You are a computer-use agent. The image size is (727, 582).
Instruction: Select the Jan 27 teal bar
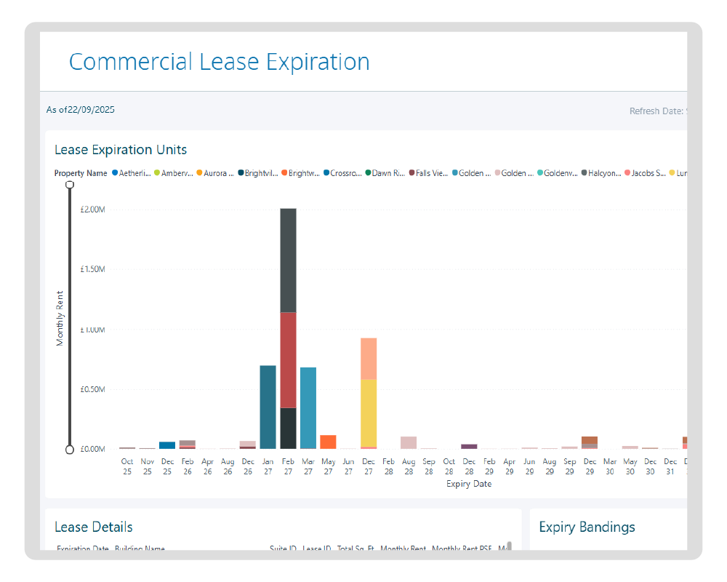(x=268, y=407)
